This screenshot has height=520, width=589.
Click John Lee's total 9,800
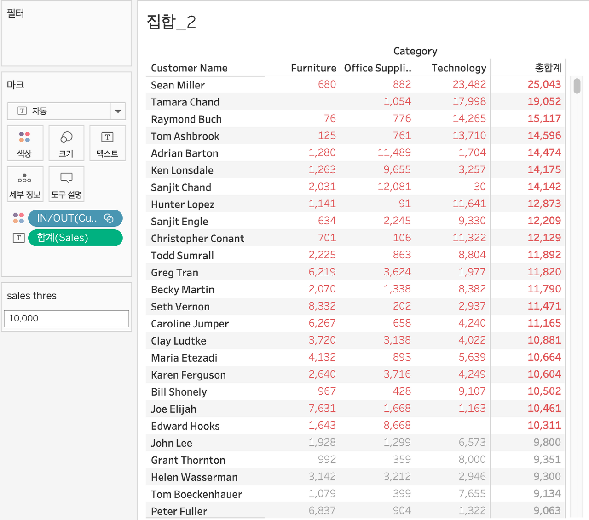547,442
